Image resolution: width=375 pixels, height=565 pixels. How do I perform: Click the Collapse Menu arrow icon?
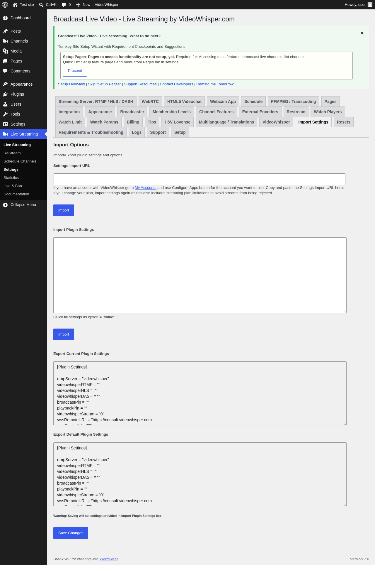click(5, 205)
